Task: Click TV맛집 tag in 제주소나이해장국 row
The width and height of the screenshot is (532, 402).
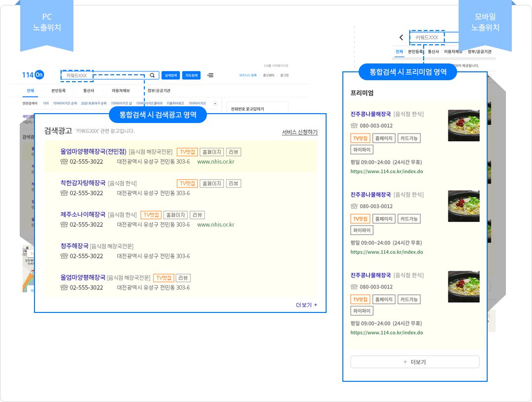Action: tap(151, 215)
